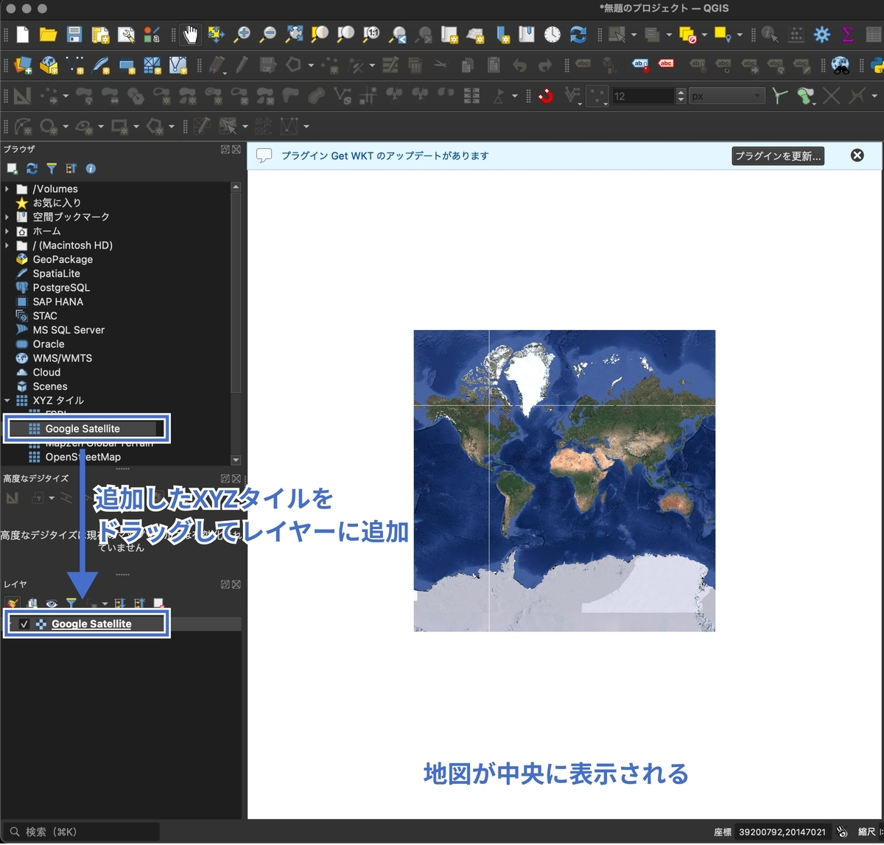The image size is (884, 845).
Task: Dismiss the plugin update message bar
Action: [857, 155]
